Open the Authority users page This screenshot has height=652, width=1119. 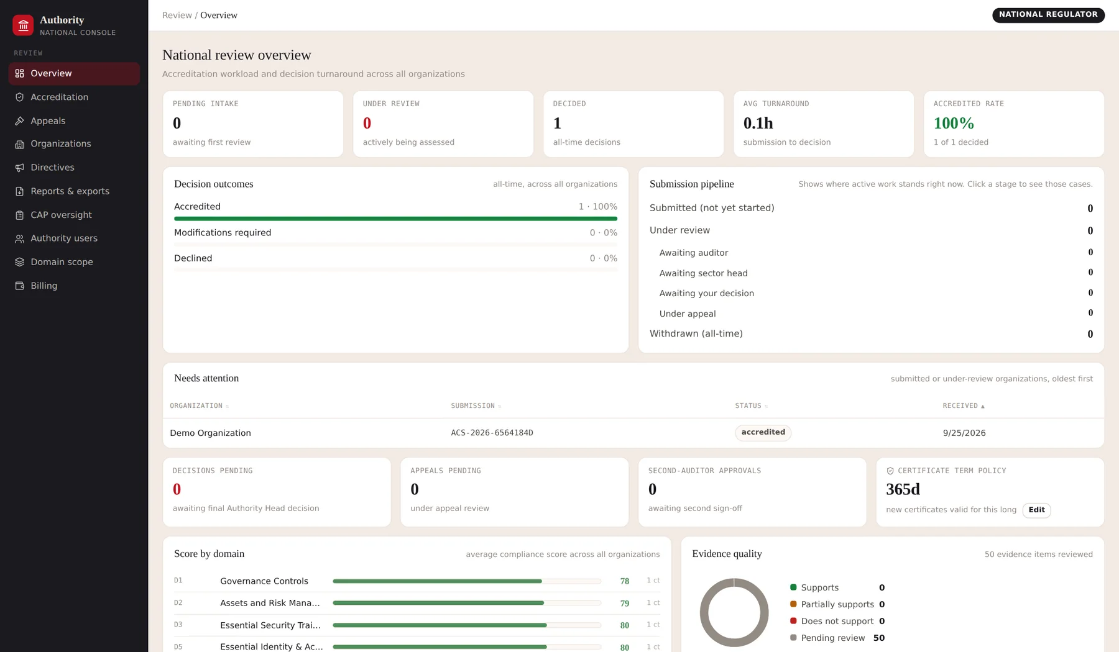point(74,238)
